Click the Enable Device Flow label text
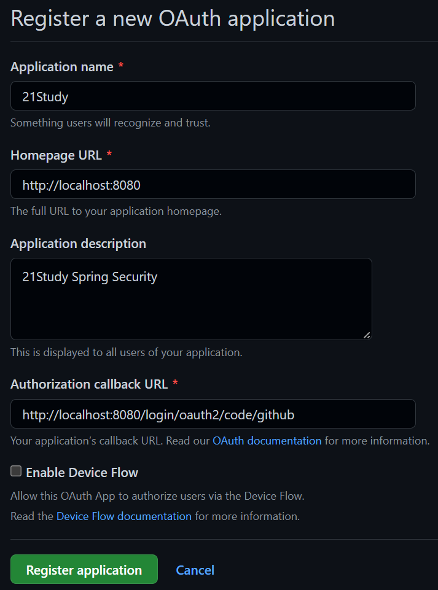 [81, 472]
